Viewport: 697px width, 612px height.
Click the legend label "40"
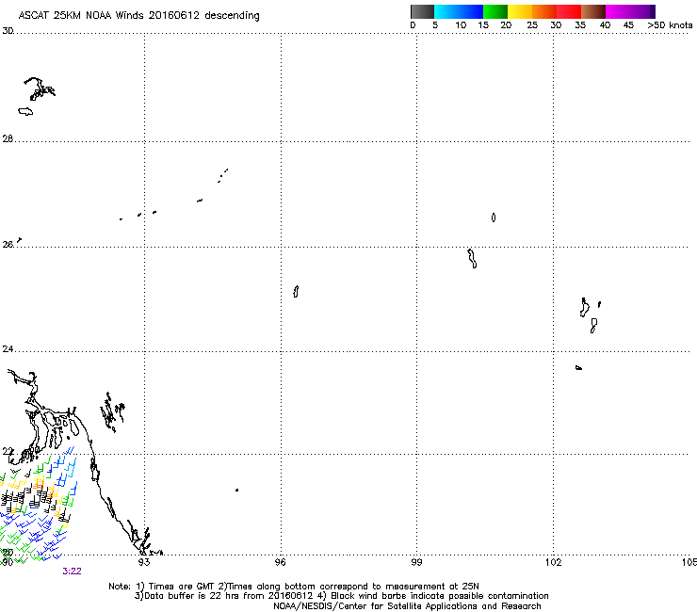tap(605, 25)
